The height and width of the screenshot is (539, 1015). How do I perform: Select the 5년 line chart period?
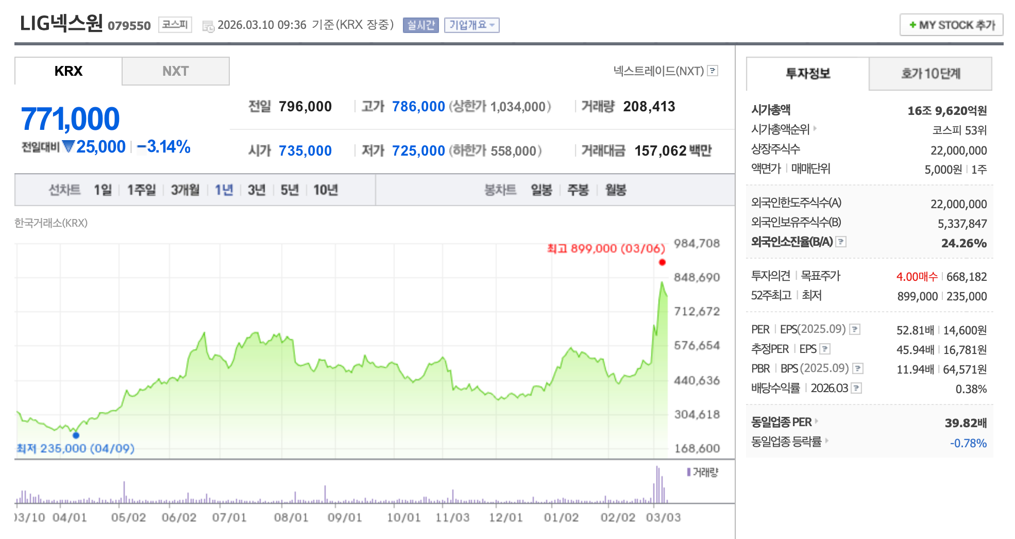290,190
